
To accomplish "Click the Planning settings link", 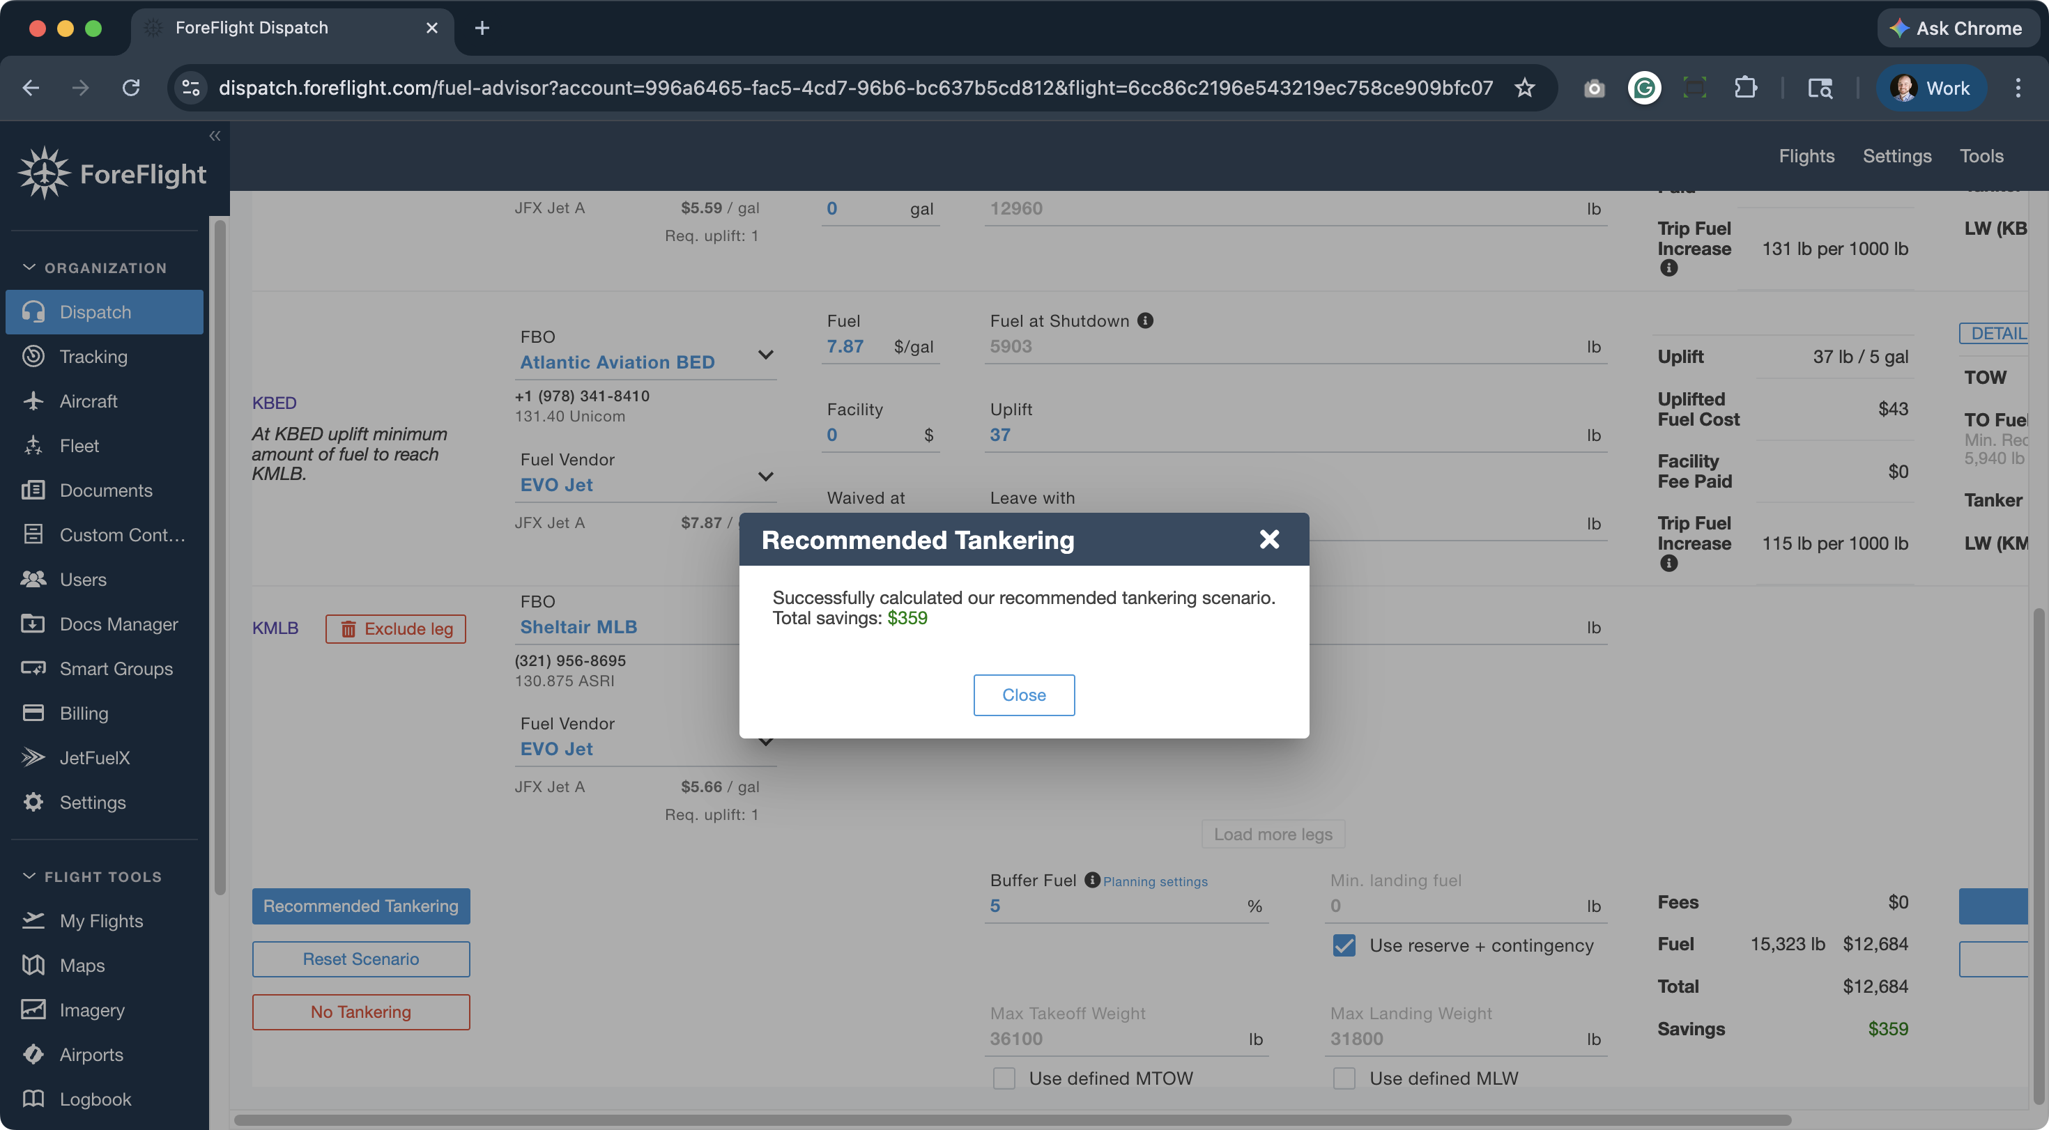I will click(1154, 881).
